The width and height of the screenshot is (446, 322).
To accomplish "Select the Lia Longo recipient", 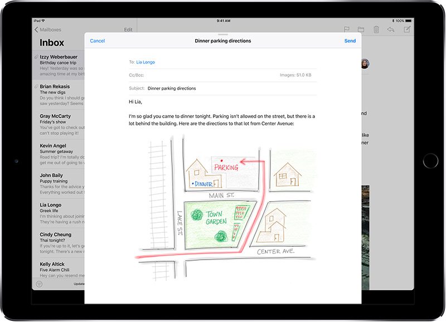I will [147, 62].
